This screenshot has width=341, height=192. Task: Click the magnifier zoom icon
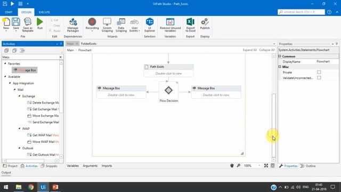(239, 166)
